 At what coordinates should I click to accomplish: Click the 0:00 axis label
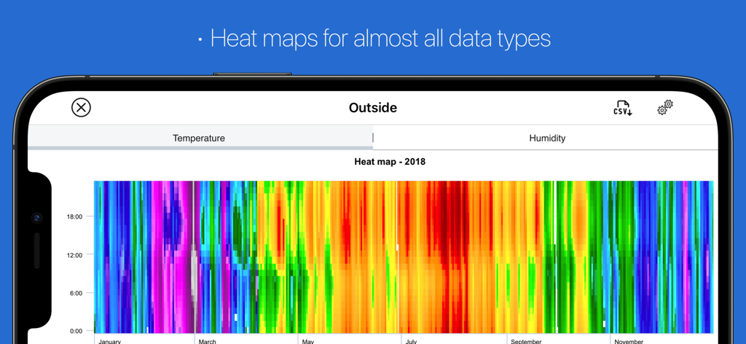[x=76, y=331]
